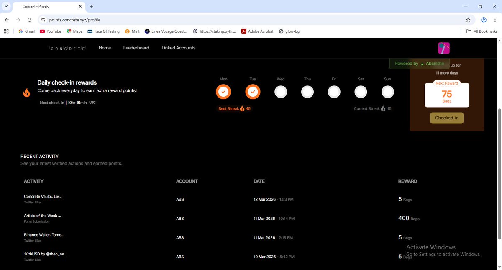This screenshot has width=502, height=270.
Task: Open the Leaderboard page
Action: tap(136, 48)
